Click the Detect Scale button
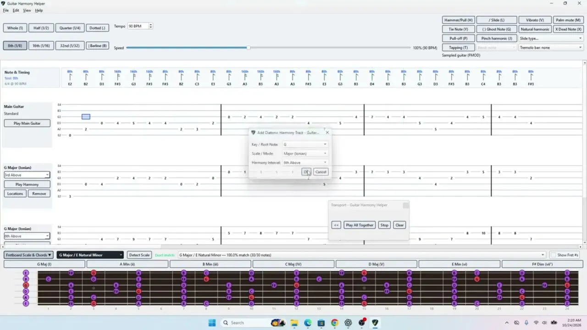 click(x=139, y=255)
